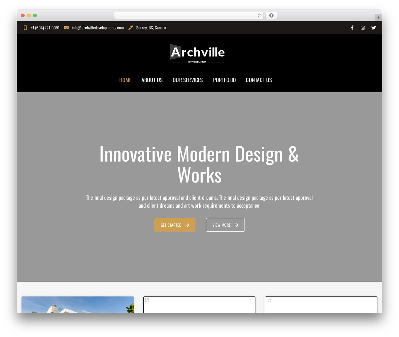
Task: Click the info@archvilledevelopments.com email link
Action: (x=98, y=28)
